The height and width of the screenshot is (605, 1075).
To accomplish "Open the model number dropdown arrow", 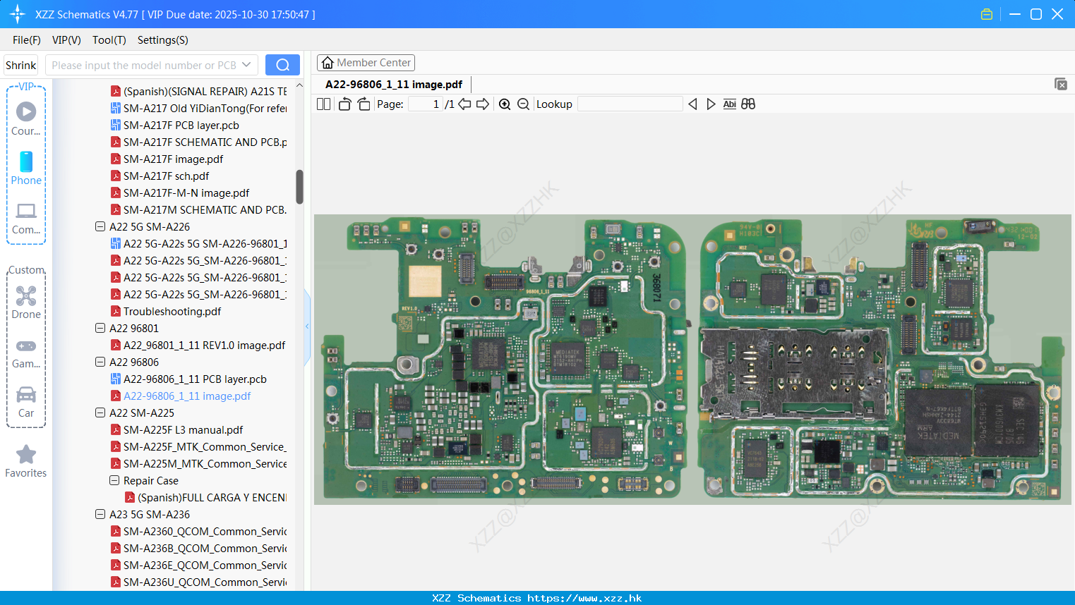I will point(246,65).
